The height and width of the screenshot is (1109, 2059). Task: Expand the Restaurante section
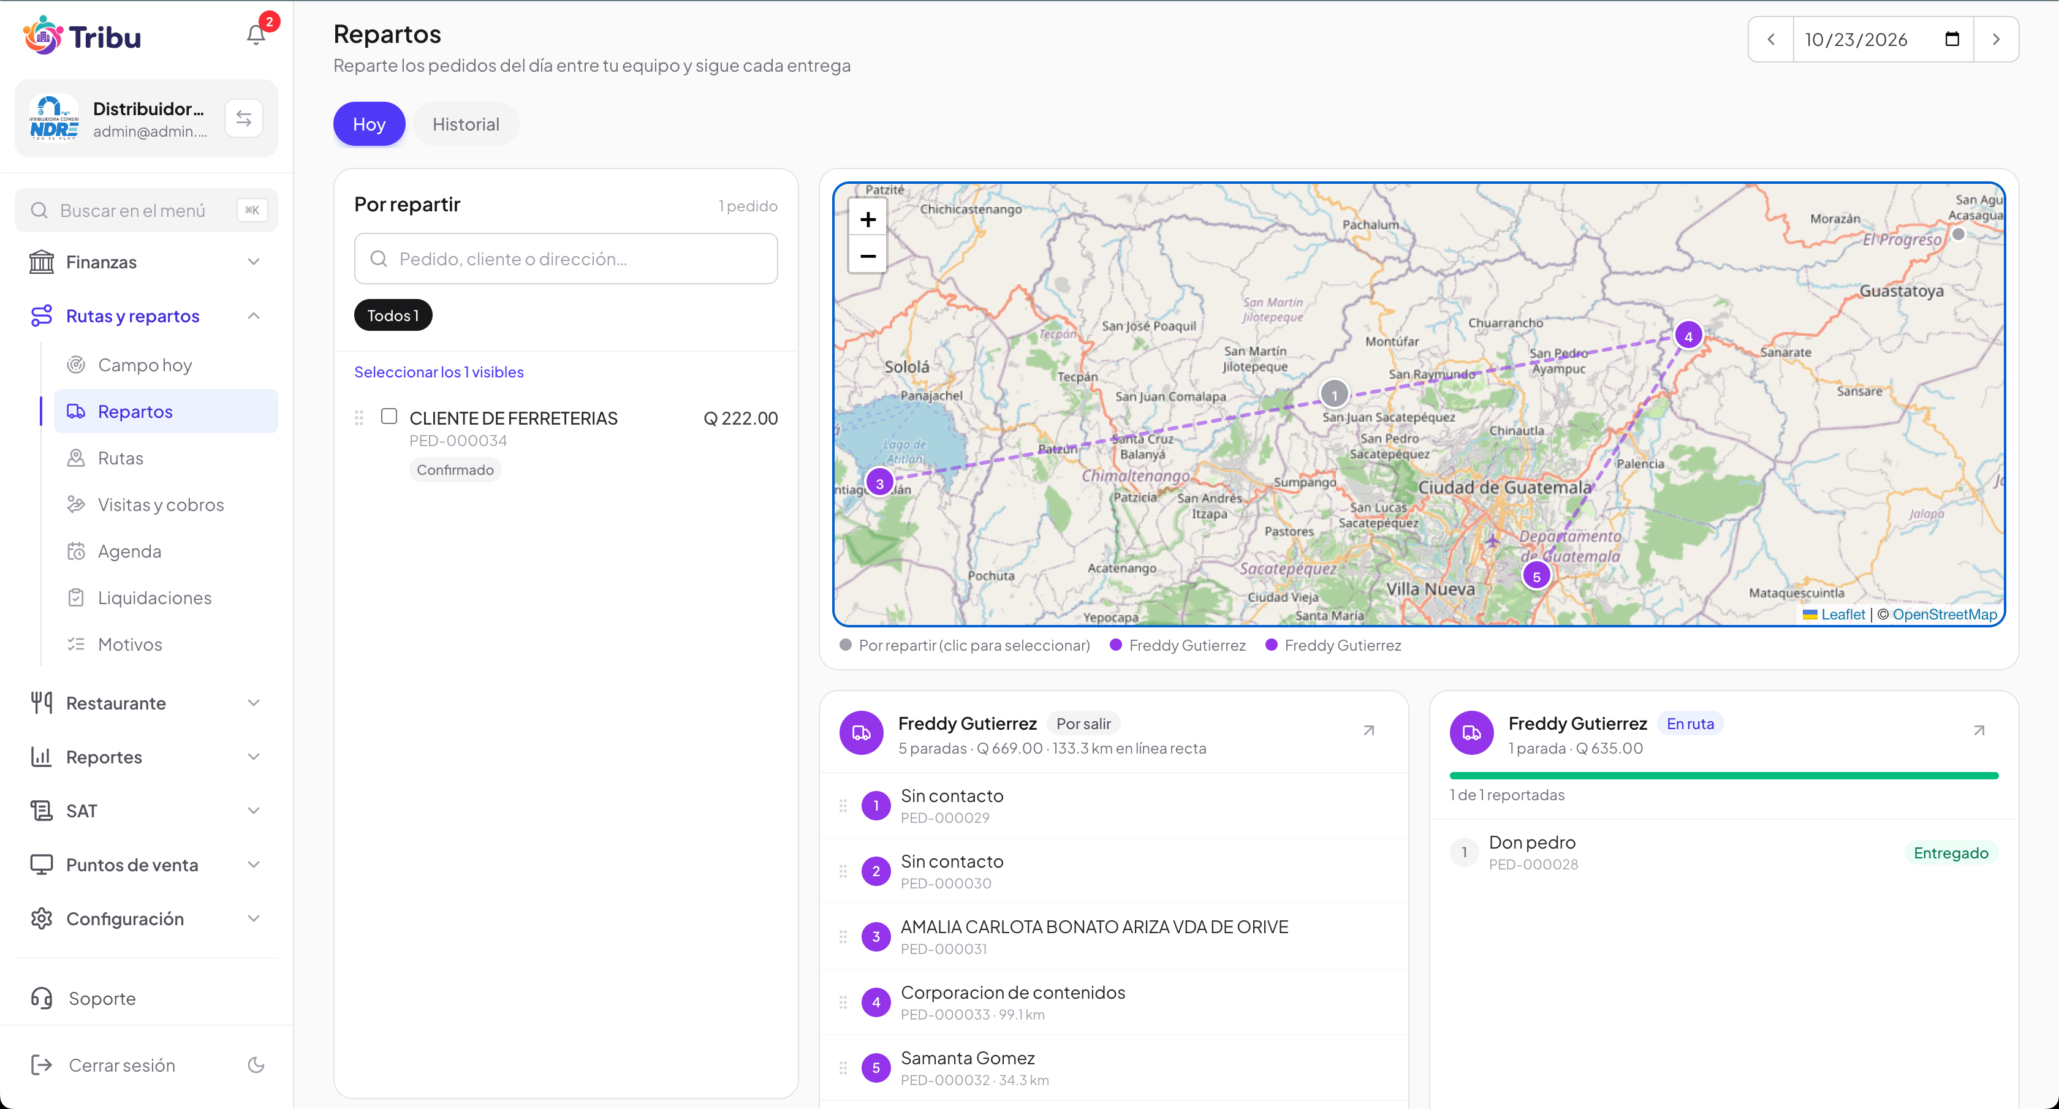click(x=146, y=703)
